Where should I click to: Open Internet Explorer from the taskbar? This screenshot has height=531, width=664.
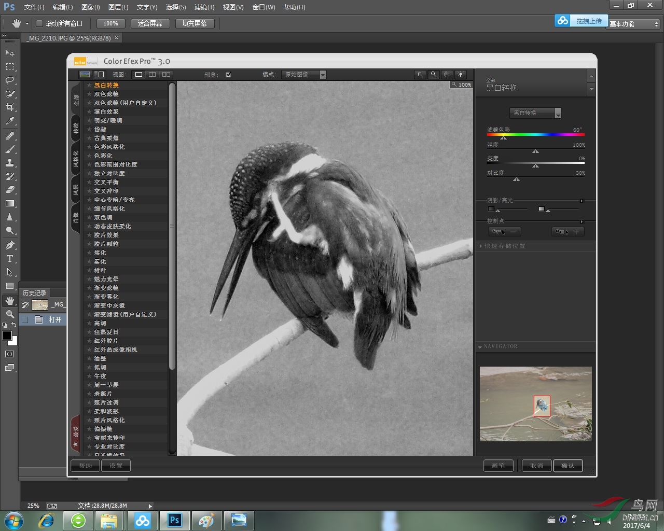coord(46,521)
